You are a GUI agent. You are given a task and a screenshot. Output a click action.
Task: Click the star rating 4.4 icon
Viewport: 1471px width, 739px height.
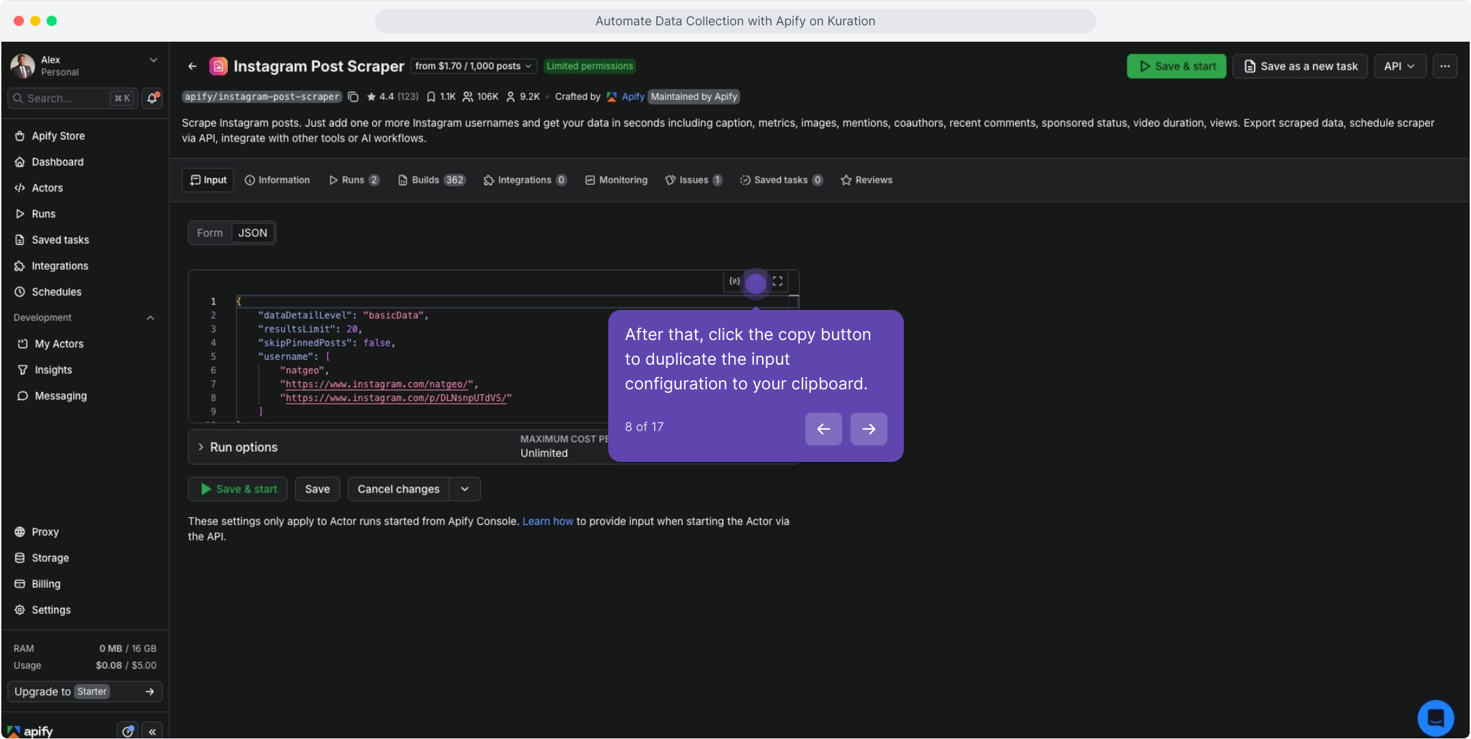(372, 97)
